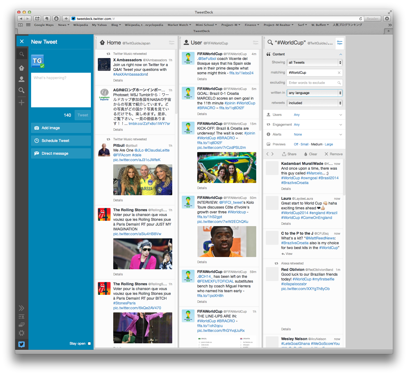
Task: Open retweets included dropdown
Action: click(x=315, y=103)
